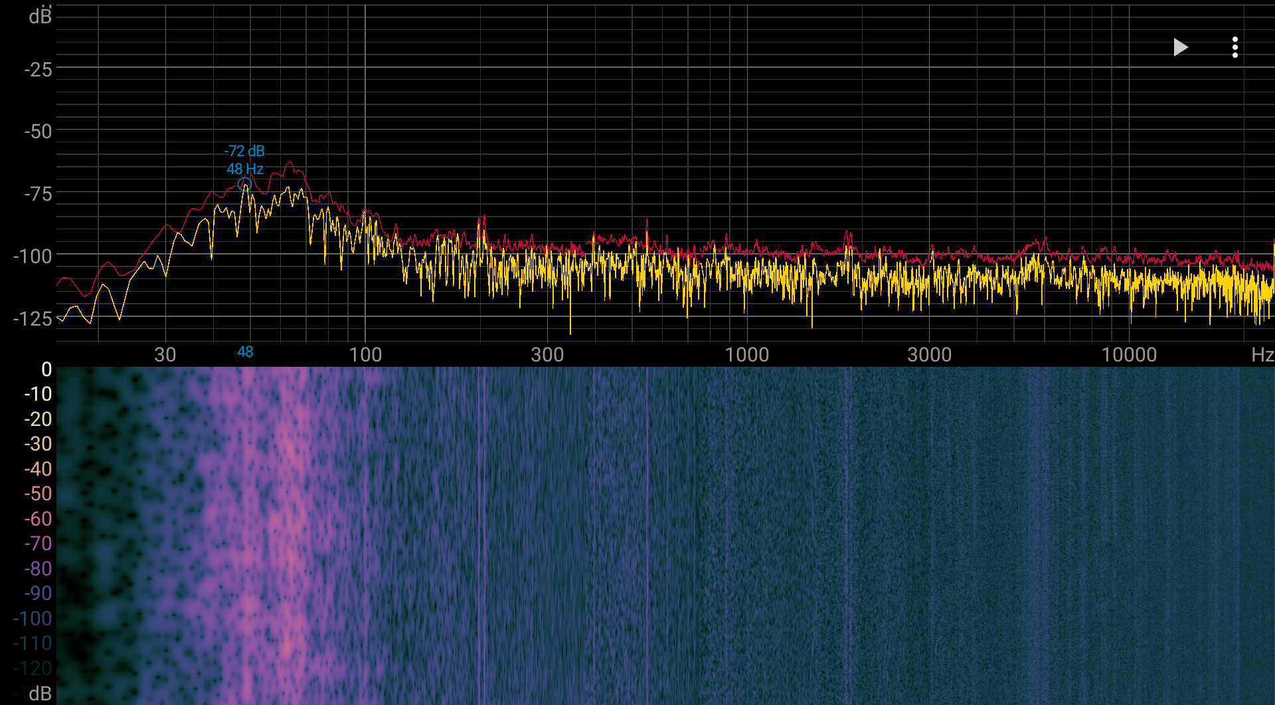Image resolution: width=1275 pixels, height=705 pixels.
Task: Tap the 3000 Hz axis label
Action: (x=930, y=354)
